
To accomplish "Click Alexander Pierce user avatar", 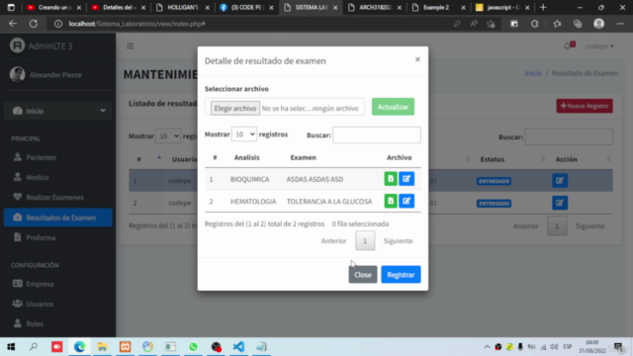I will (18, 75).
